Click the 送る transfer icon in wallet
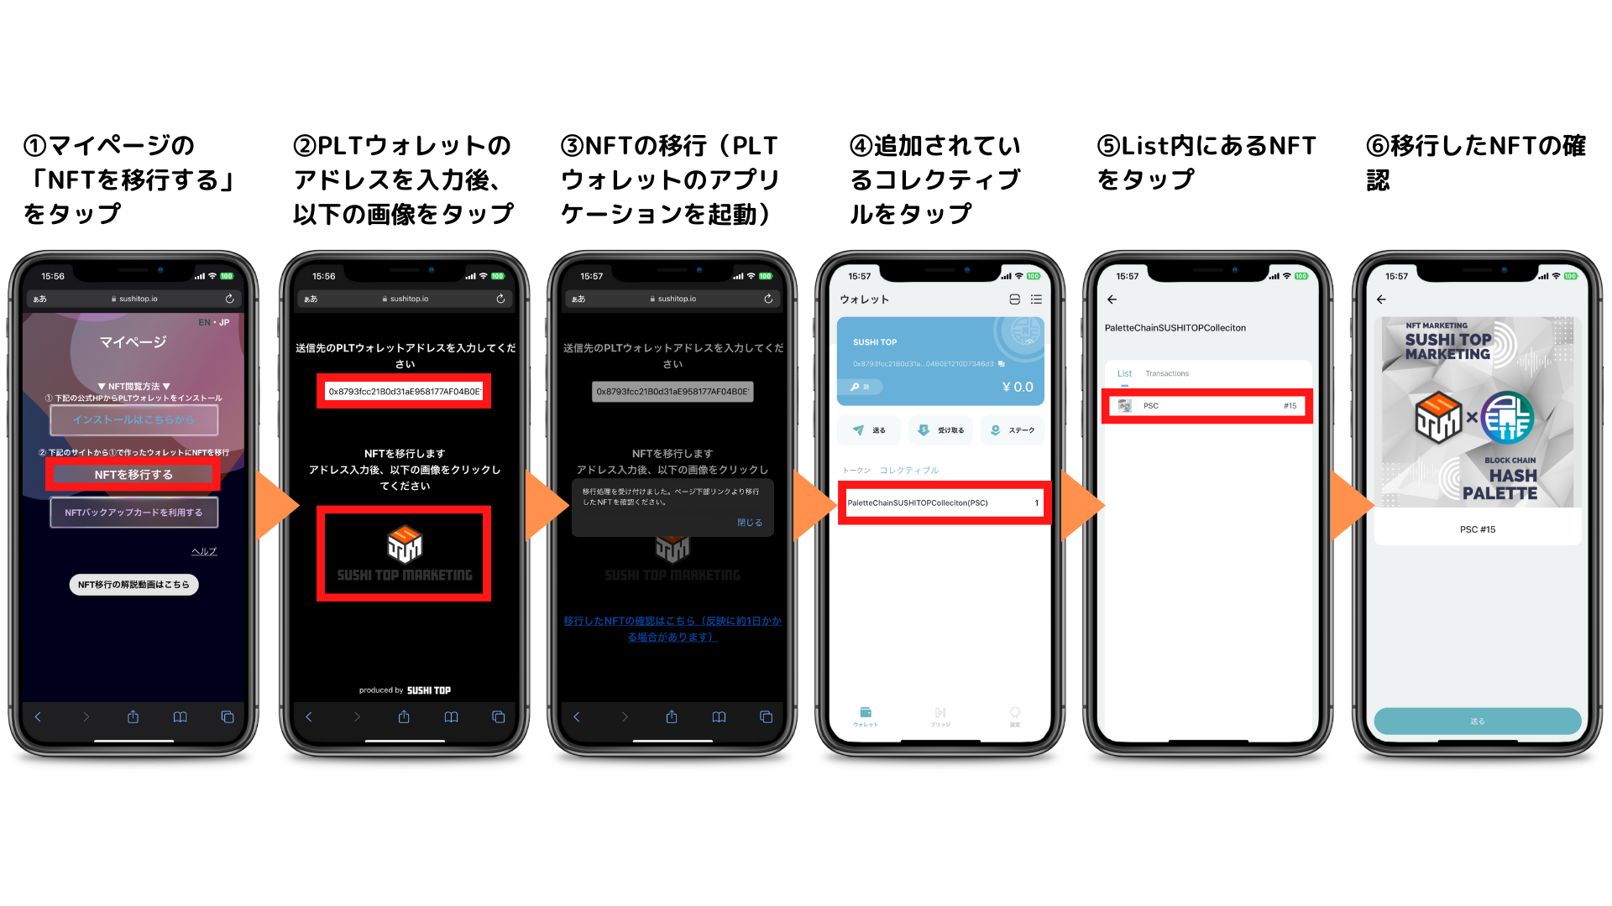Screen dimensions: 1612x906 click(869, 430)
